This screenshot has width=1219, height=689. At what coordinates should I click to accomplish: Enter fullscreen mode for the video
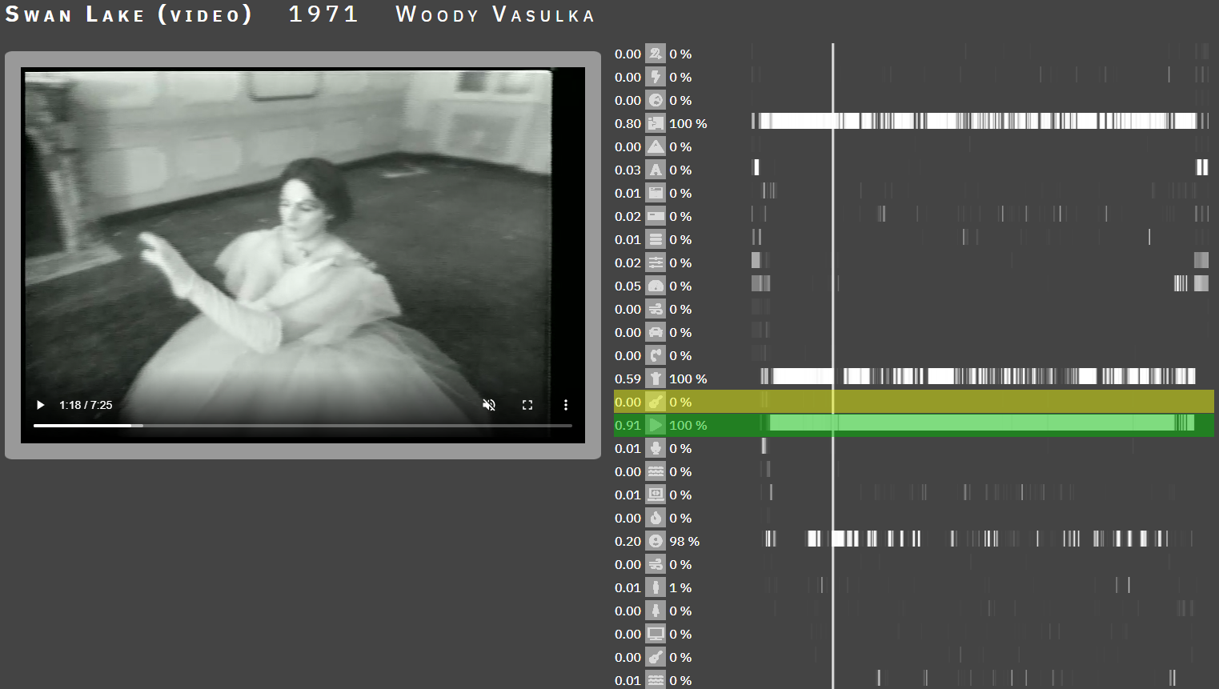point(527,405)
